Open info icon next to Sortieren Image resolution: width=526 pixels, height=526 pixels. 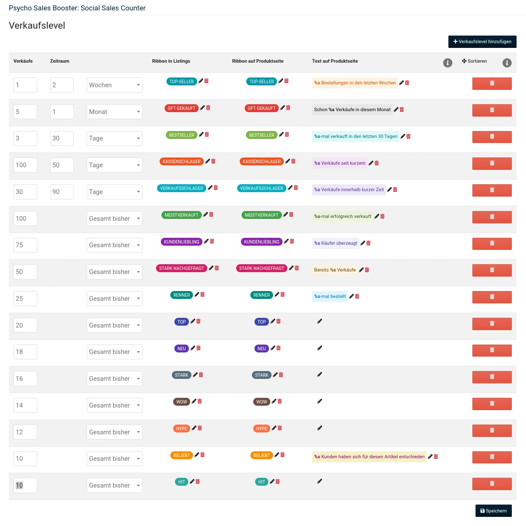[x=507, y=63]
